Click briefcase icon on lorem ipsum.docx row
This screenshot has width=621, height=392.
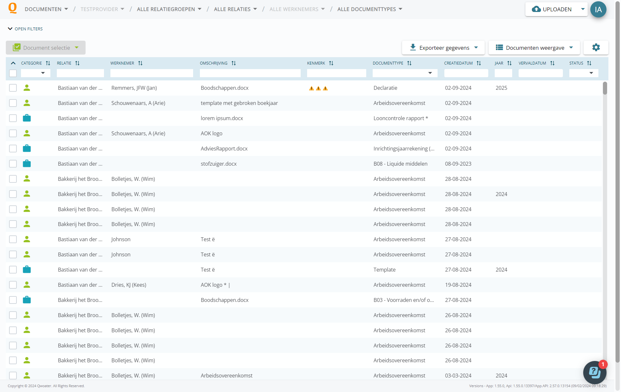[27, 118]
